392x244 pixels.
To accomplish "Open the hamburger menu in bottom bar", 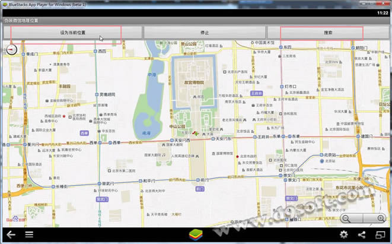I will pos(29,235).
